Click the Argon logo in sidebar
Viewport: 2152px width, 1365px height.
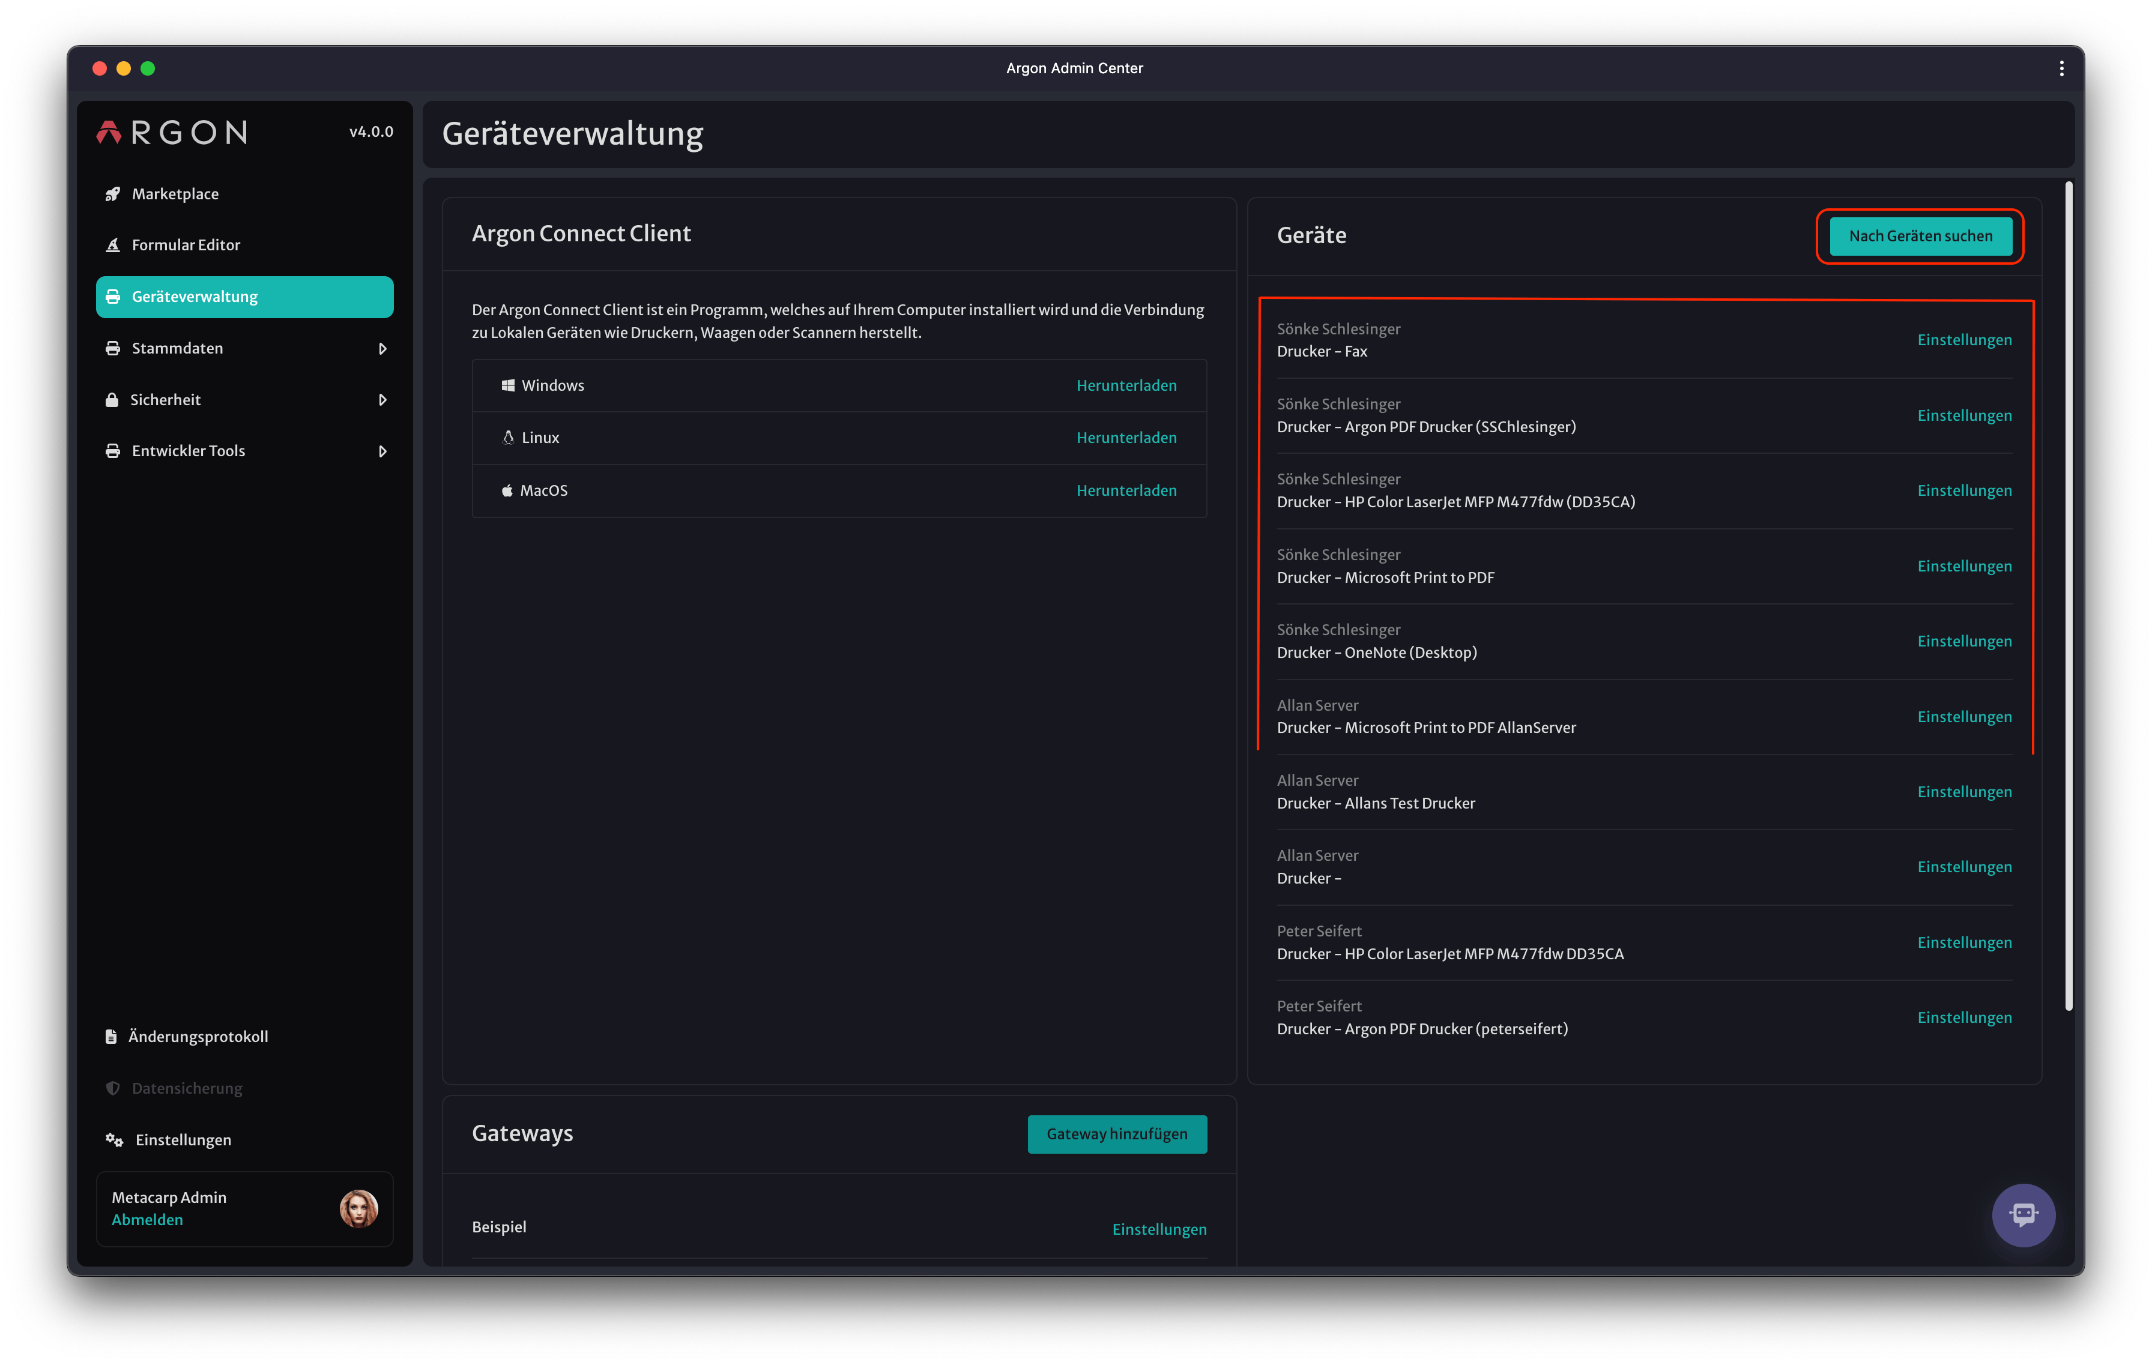(x=172, y=132)
